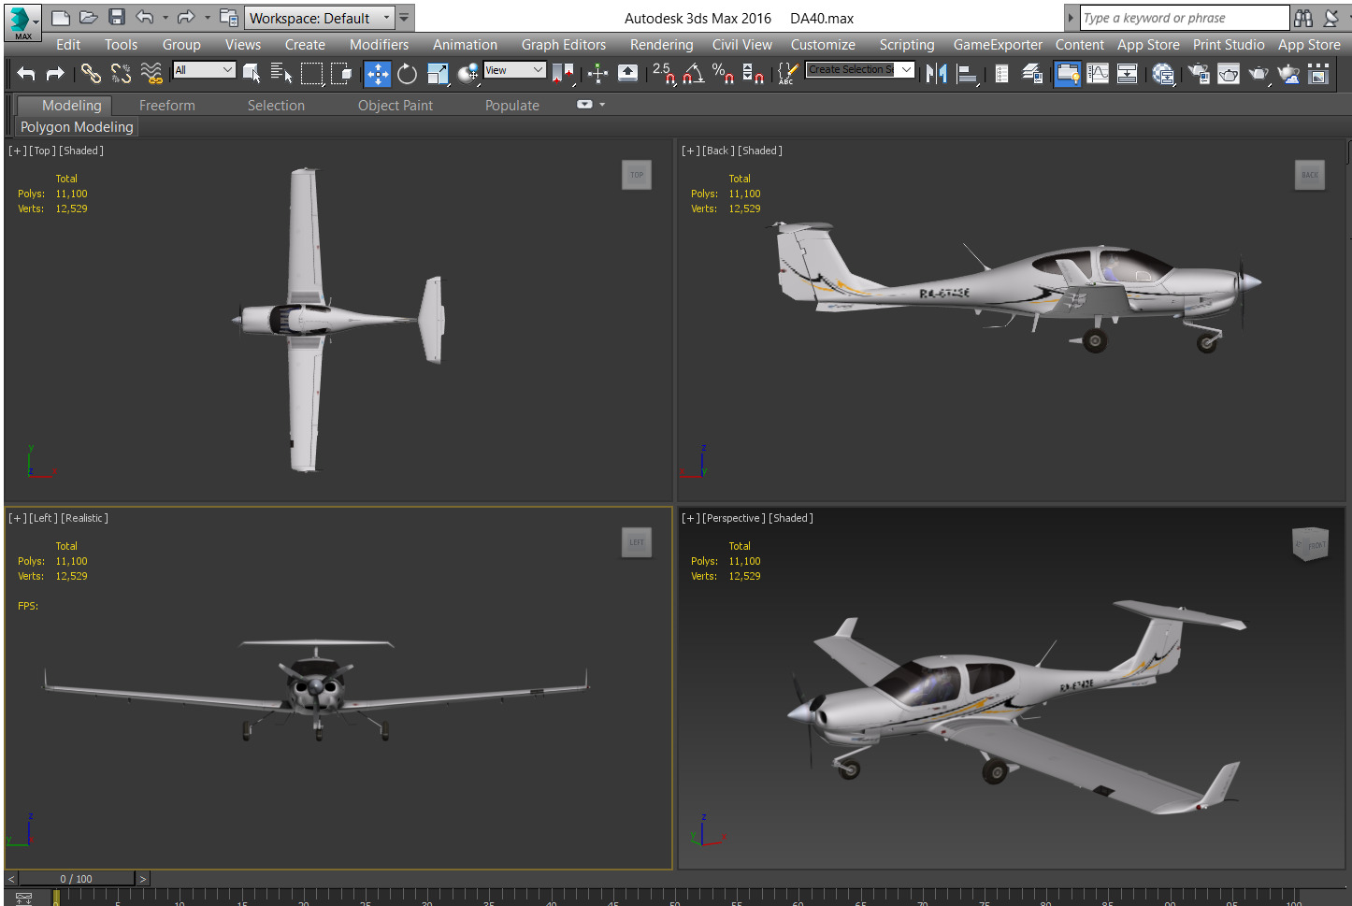
Task: Toggle the Ribbon display button
Action: [1067, 74]
